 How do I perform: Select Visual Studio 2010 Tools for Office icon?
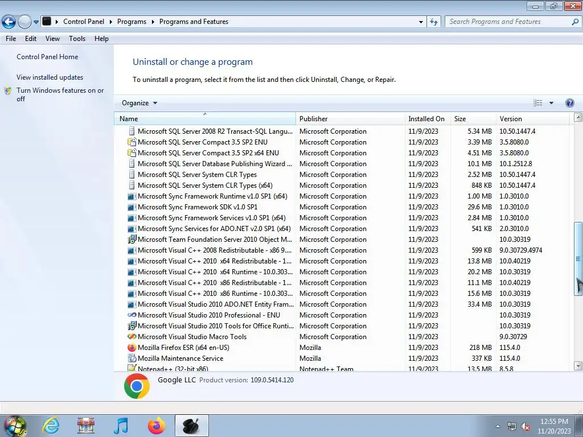[x=132, y=326]
